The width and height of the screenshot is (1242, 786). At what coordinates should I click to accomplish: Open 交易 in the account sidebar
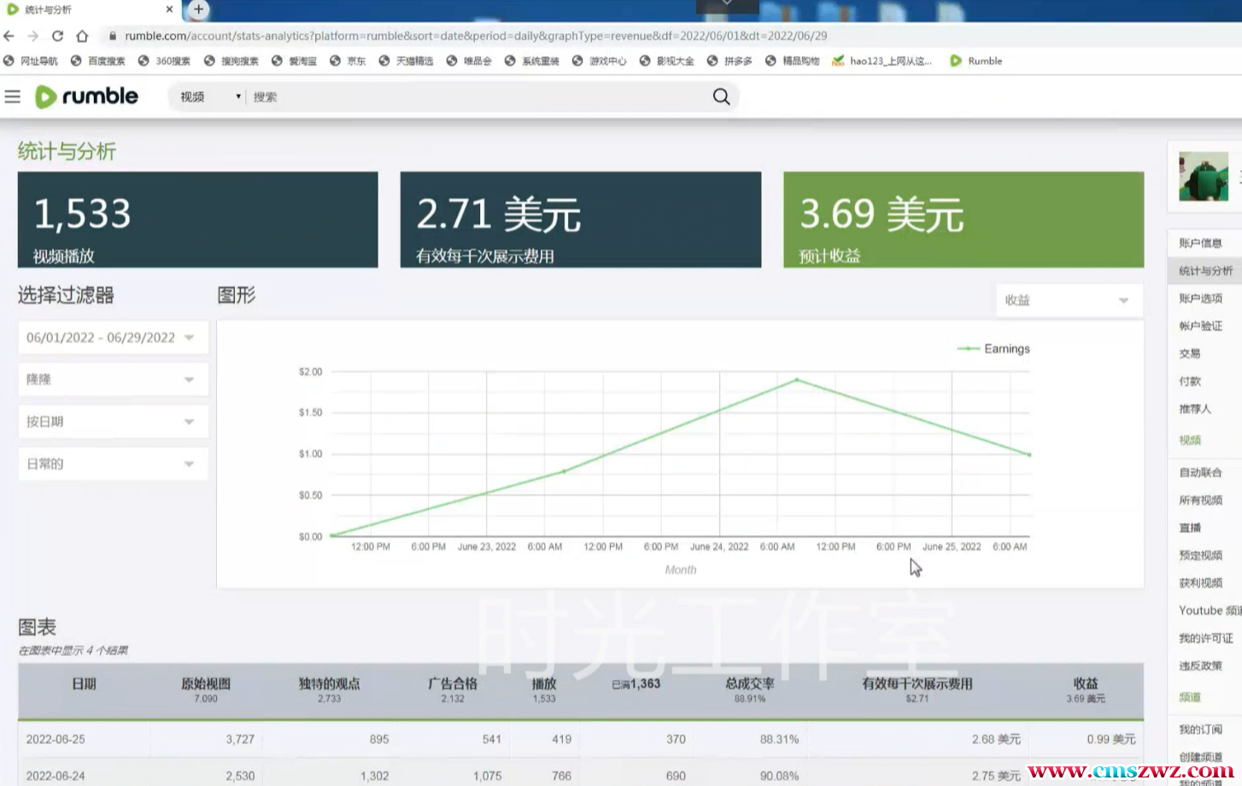point(1189,353)
